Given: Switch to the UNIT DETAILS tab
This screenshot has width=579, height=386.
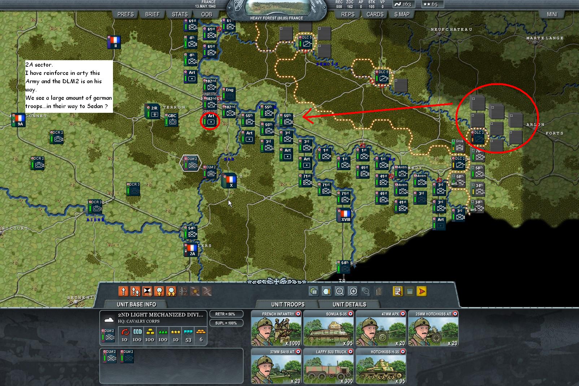Looking at the screenshot, I should click(349, 305).
